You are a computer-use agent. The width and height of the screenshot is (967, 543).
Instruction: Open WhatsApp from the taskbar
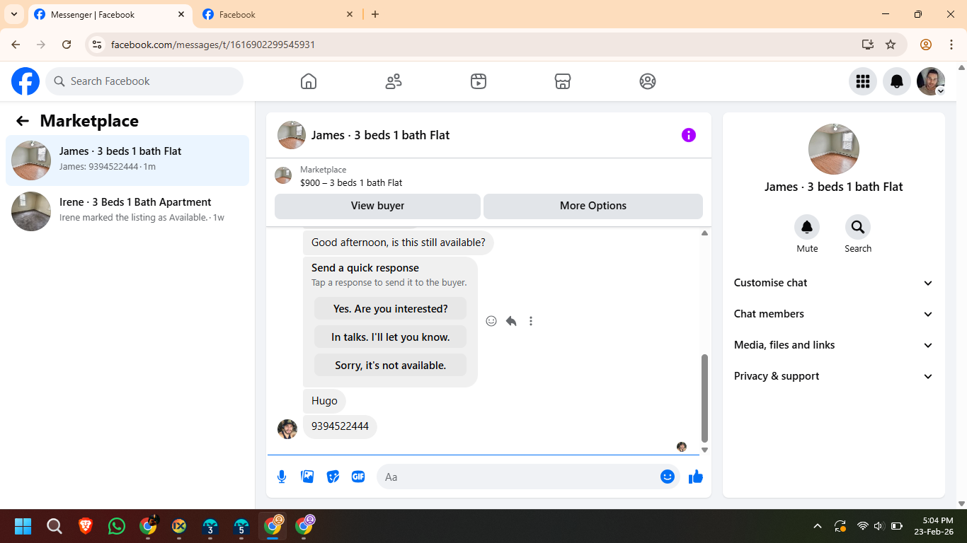(x=117, y=526)
